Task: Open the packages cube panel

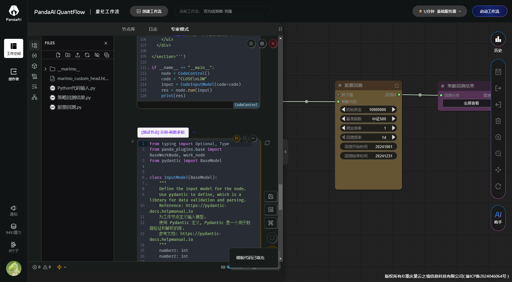Action: pos(35,66)
